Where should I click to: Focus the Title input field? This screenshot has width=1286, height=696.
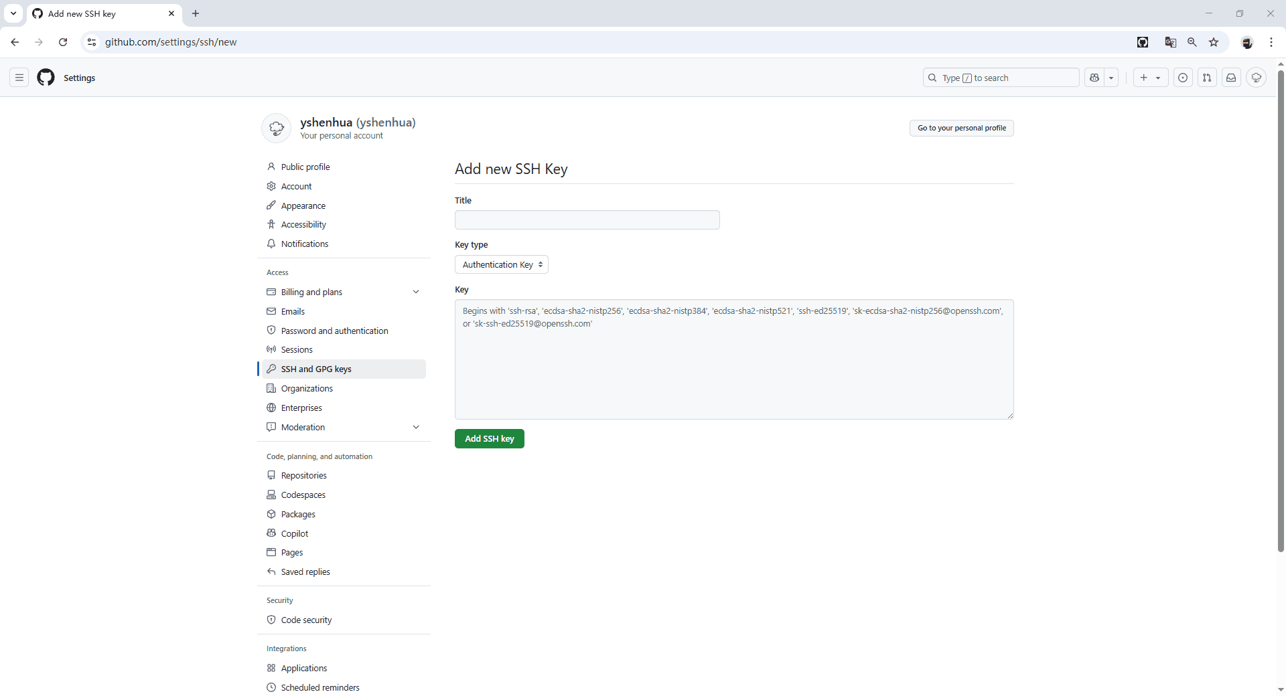[587, 220]
